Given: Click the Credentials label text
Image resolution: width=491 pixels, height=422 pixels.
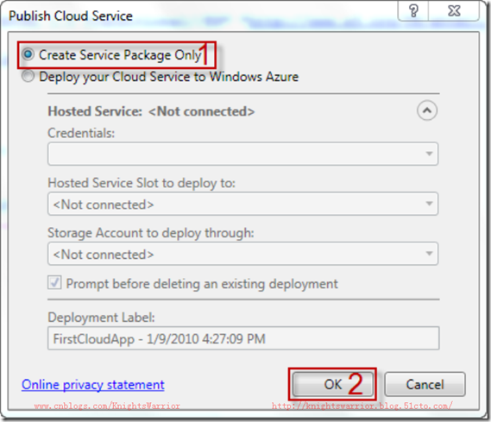Looking at the screenshot, I should 81,133.
